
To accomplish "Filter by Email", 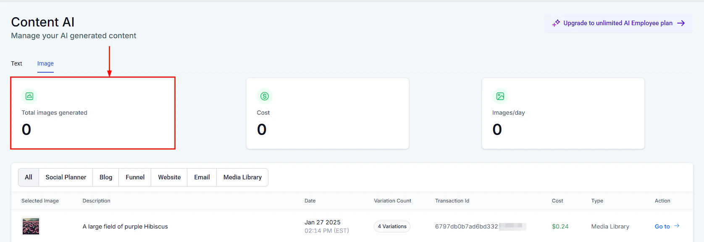I will click(x=202, y=177).
